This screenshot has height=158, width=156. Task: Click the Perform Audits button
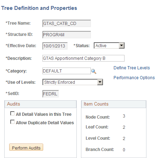point(26,147)
